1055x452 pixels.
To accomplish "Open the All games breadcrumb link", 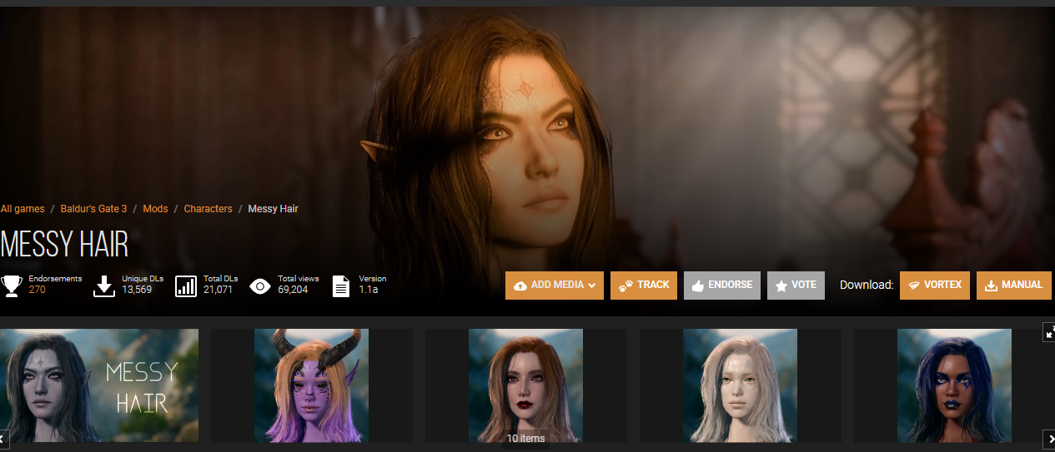I will point(23,209).
